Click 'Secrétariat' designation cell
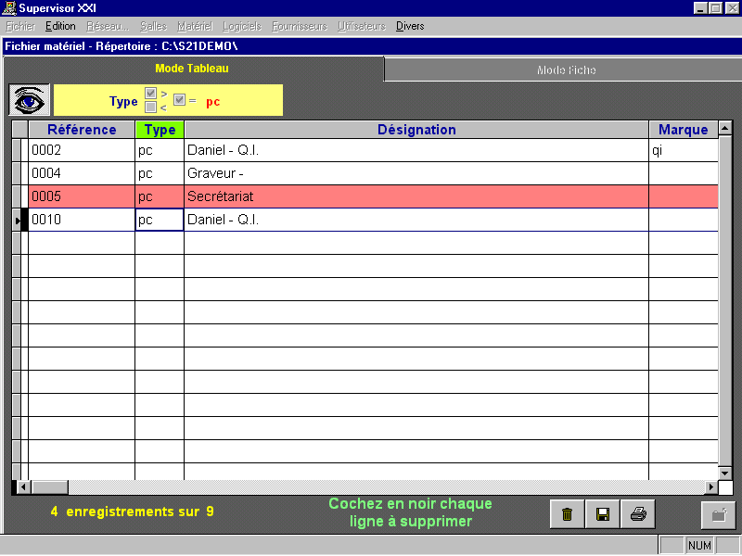The image size is (742, 556). [x=416, y=196]
